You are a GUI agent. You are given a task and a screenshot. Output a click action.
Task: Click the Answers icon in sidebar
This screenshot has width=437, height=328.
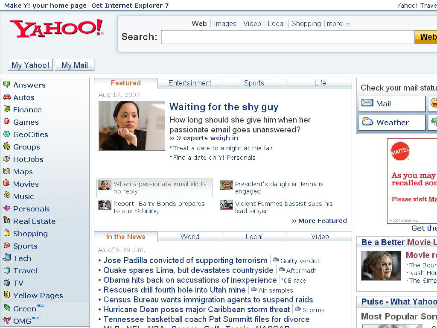coord(7,84)
